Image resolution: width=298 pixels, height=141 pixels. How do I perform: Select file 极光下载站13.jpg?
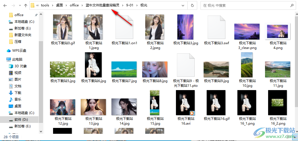click(94, 112)
